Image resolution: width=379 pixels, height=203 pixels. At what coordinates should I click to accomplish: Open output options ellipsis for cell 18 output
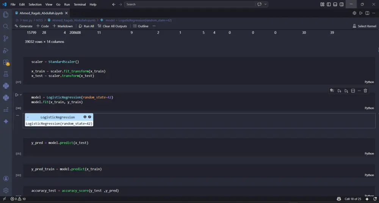[17, 115]
